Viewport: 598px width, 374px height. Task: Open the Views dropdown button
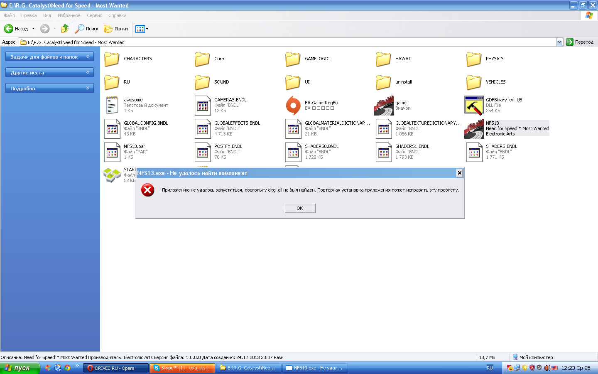142,29
